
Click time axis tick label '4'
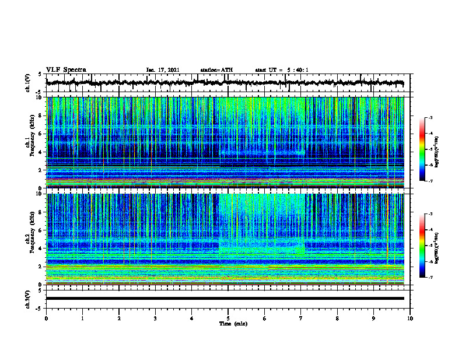click(192, 318)
